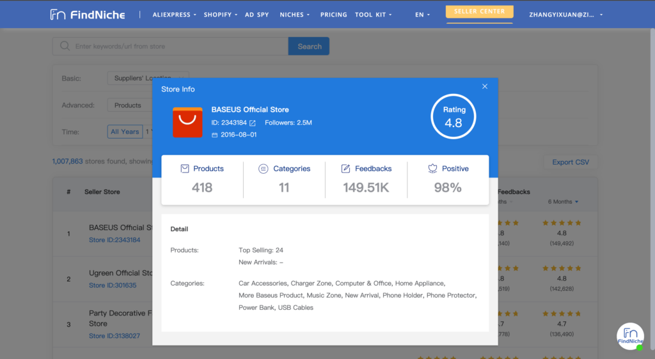Expand the AliExpress menu
This screenshot has height=359, width=655.
(175, 15)
